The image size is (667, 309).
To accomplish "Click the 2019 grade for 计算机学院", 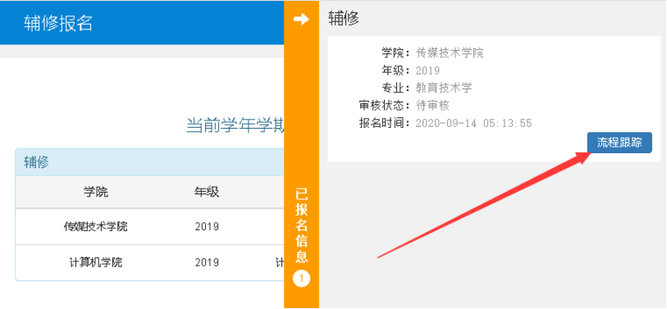I will [207, 262].
